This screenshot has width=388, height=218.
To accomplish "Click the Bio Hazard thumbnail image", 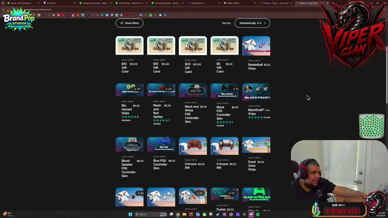I will click(129, 90).
